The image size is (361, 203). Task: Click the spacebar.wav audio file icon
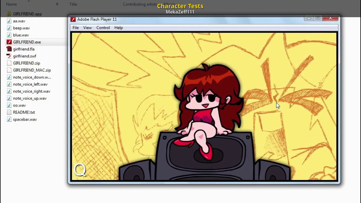click(x=9, y=119)
